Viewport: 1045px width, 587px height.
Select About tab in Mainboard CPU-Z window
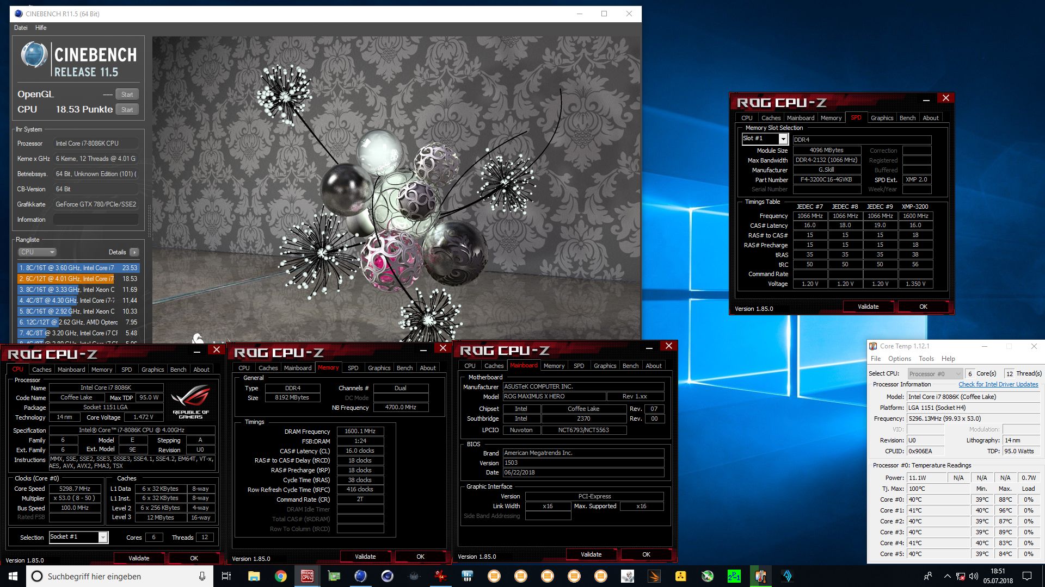click(653, 366)
